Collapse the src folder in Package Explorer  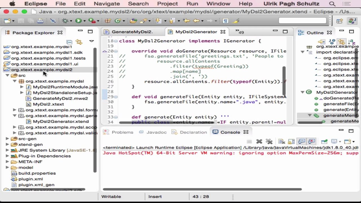point(8,76)
